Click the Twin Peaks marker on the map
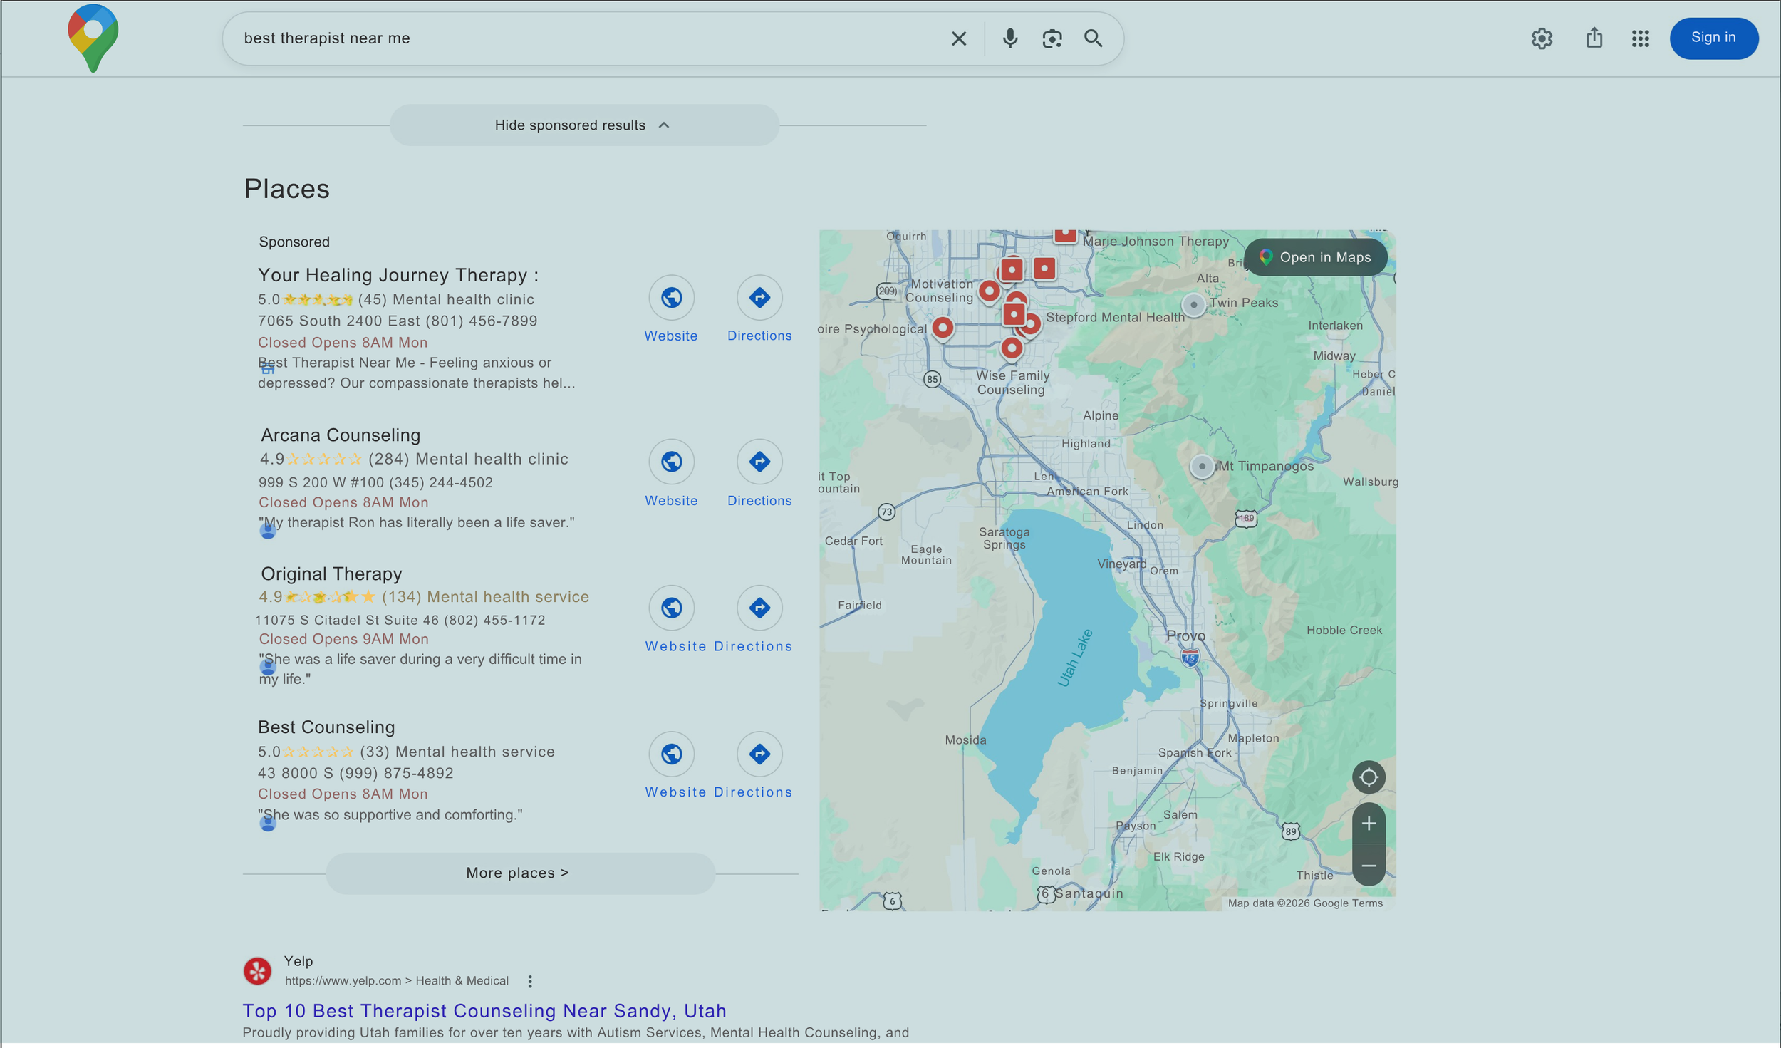The image size is (1781, 1048). click(x=1193, y=305)
